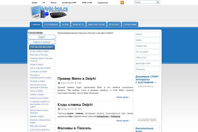Open Pascal category in right sidebar
The width and height of the screenshot is (198, 132).
[148, 34]
